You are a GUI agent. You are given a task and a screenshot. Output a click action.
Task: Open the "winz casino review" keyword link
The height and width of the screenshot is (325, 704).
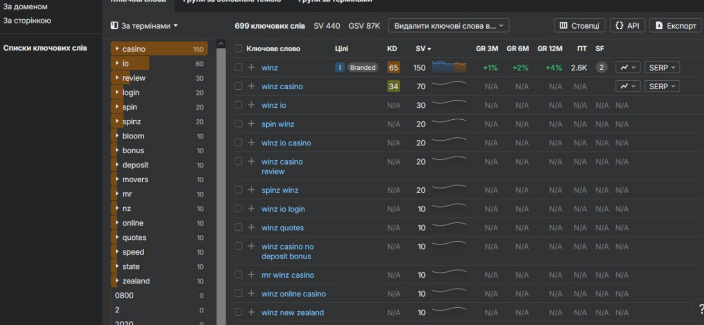pyautogui.click(x=282, y=166)
